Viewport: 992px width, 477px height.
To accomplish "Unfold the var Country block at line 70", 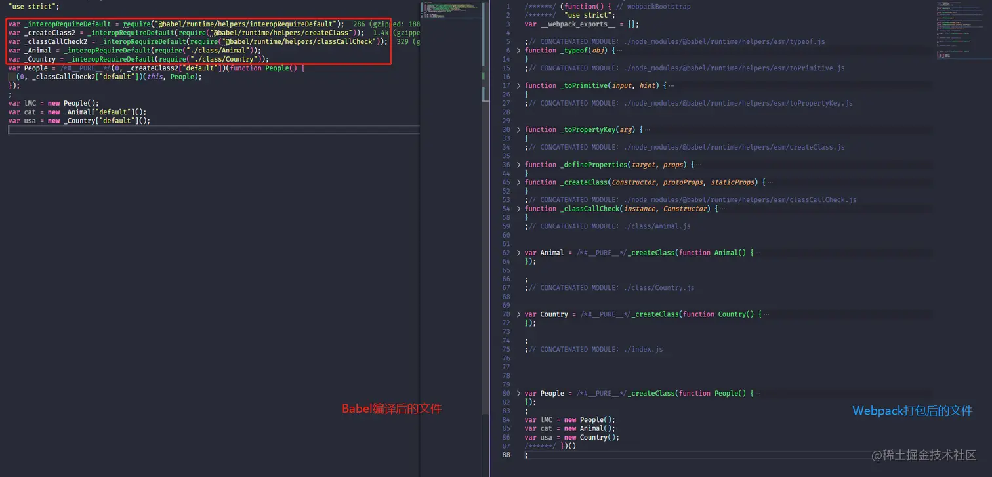I will pos(519,314).
